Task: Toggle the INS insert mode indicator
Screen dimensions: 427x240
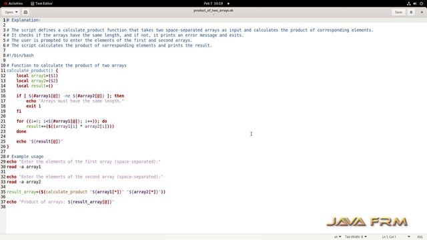Action: (x=420, y=237)
